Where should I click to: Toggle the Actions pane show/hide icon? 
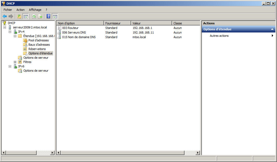55,16
